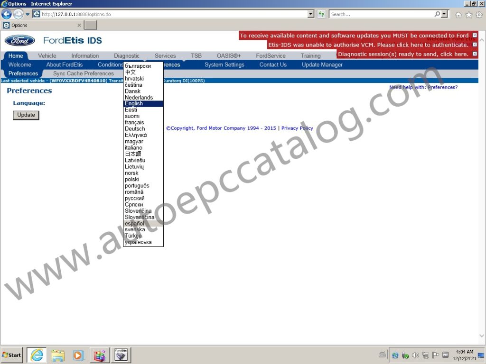Click the home icon in the browser toolbar

coord(458,14)
